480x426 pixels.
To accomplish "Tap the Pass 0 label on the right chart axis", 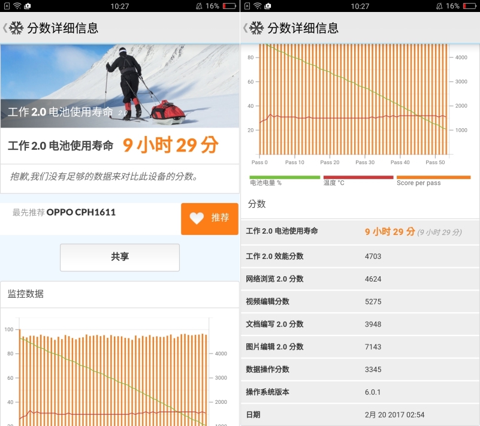I will pos(259,162).
